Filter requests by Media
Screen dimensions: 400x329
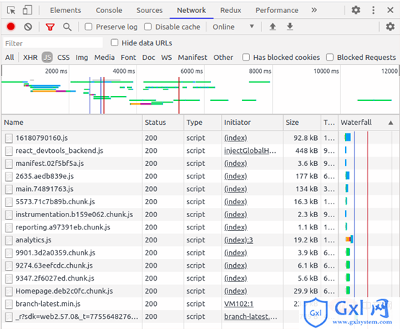[105, 57]
